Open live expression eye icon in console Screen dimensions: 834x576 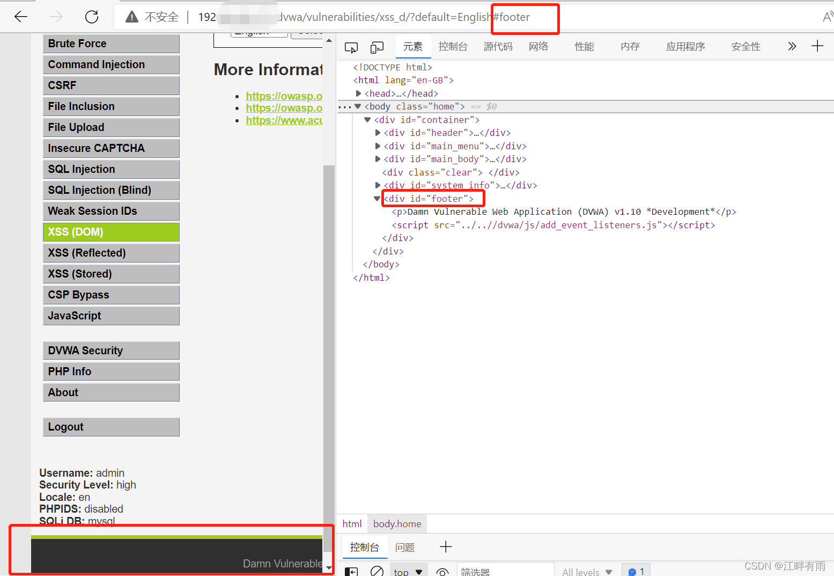point(442,572)
